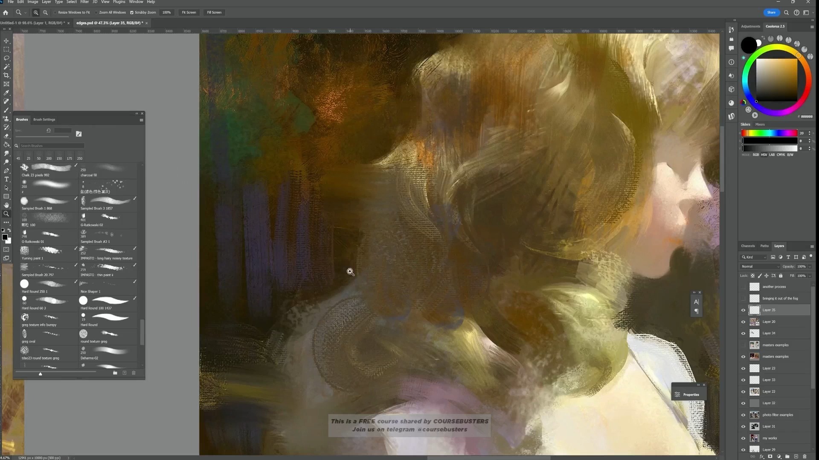Switch to Brush Settings tab
The width and height of the screenshot is (819, 460).
coord(44,120)
